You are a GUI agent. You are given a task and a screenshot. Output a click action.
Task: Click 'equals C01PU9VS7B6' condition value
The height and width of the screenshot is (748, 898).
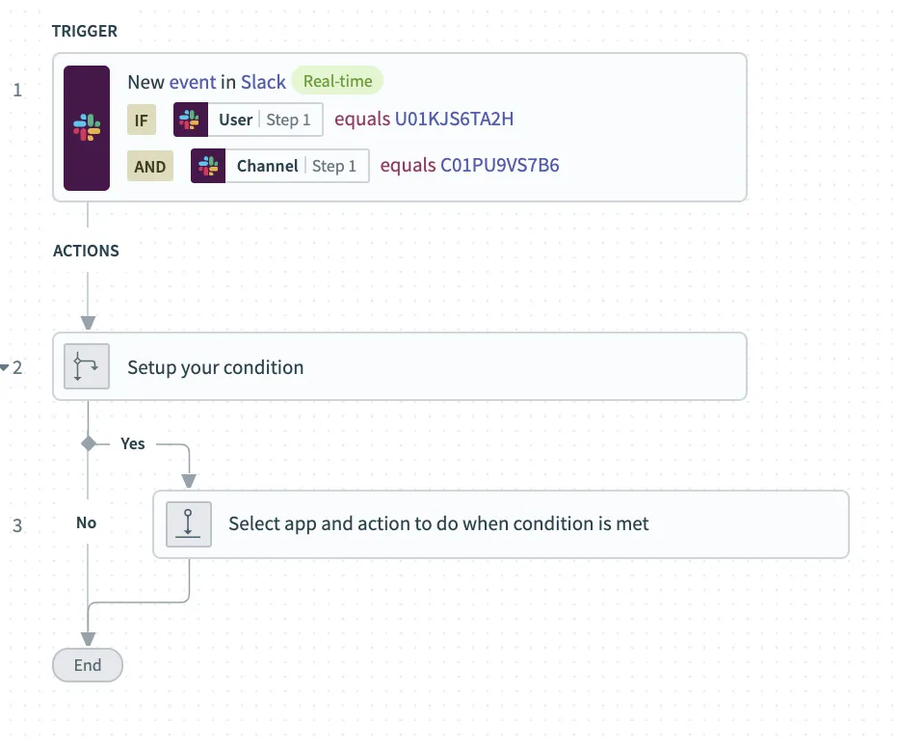pos(469,166)
